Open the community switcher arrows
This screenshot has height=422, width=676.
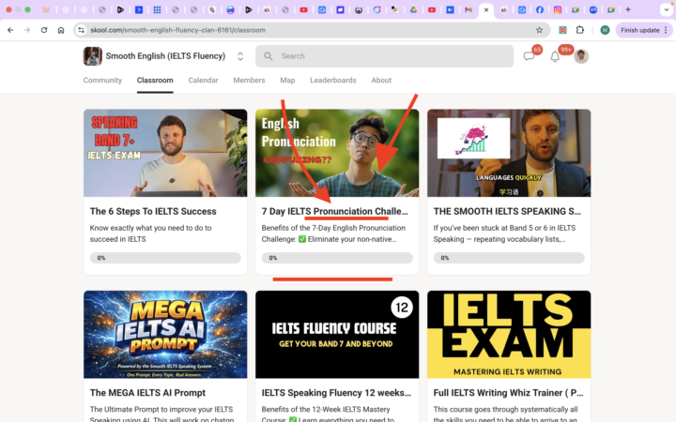click(x=240, y=56)
